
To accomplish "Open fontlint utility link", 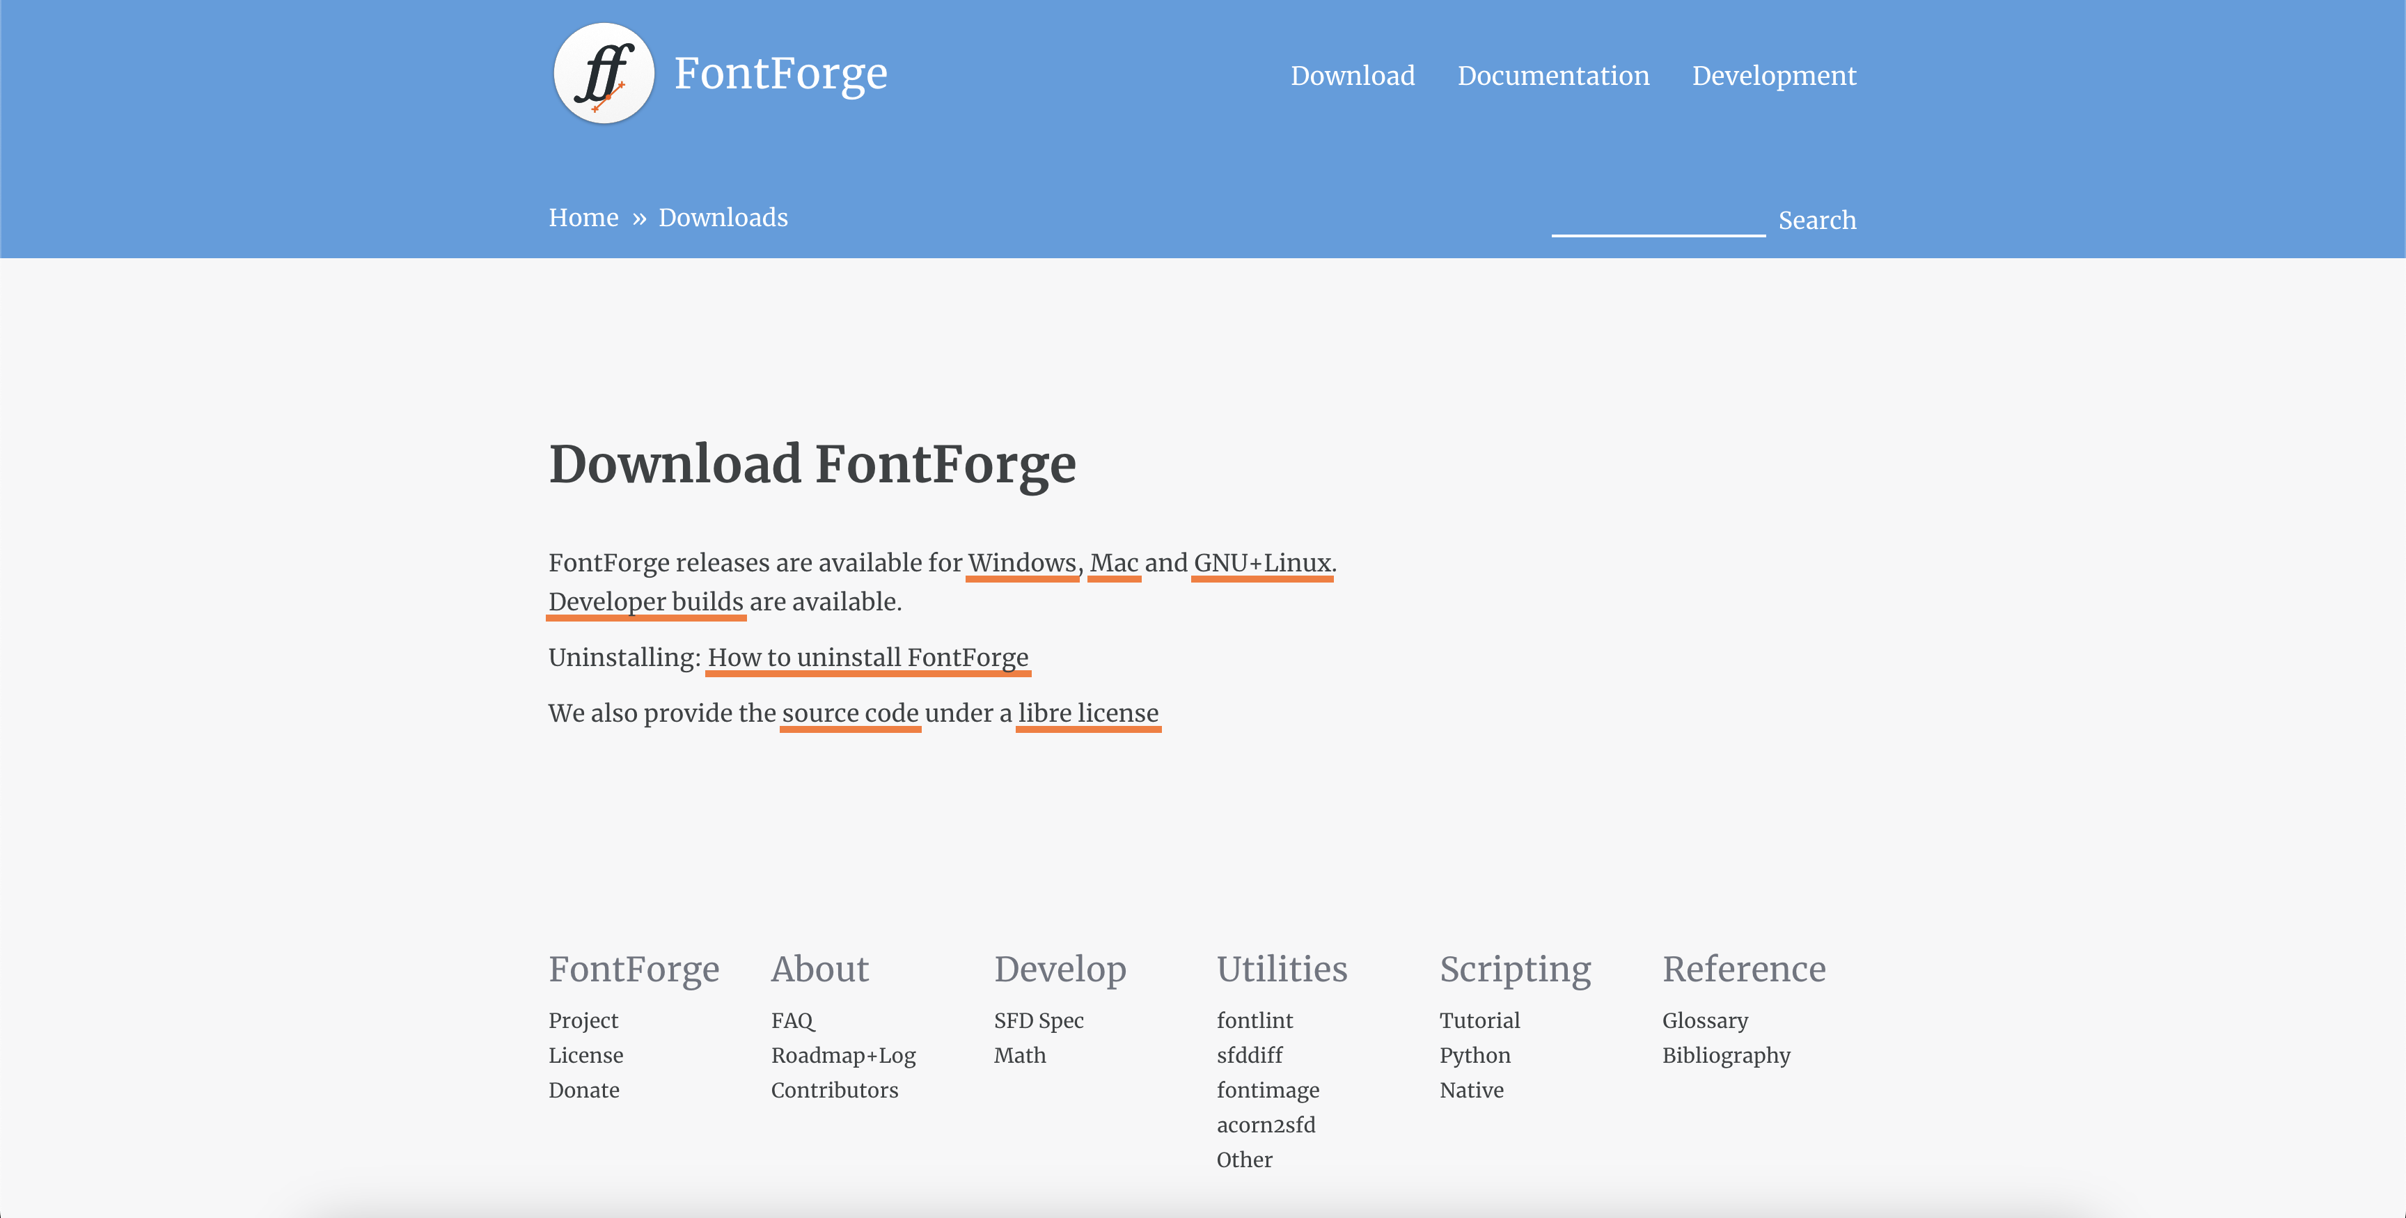I will [1255, 1021].
